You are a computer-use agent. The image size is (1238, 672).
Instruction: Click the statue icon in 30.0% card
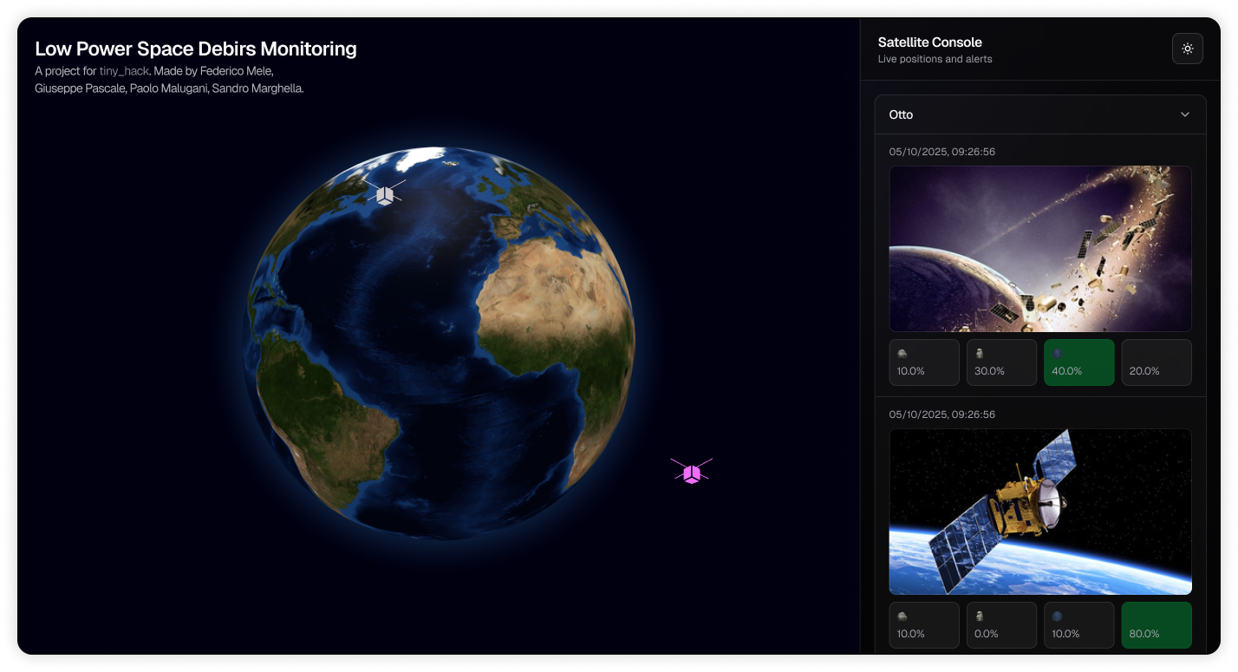click(980, 354)
